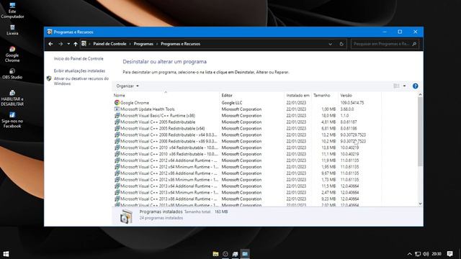Click the Back arrow in navigation bar
This screenshot has width=461, height=259.
pos(50,44)
